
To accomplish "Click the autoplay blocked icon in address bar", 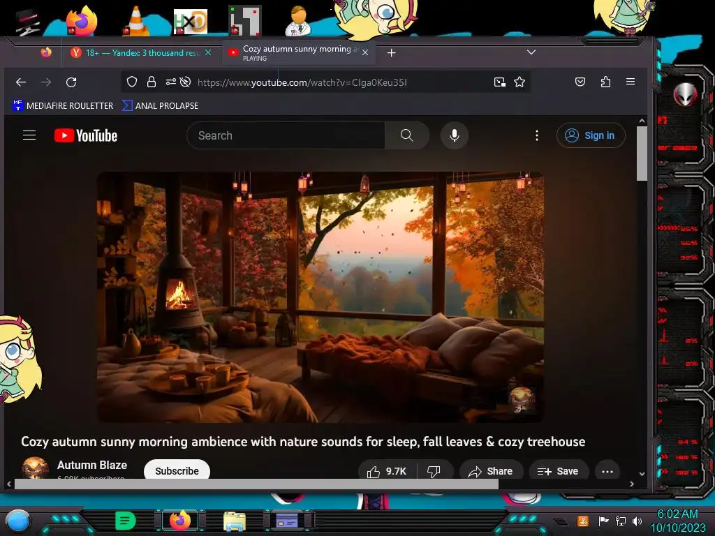I will pyautogui.click(x=185, y=82).
